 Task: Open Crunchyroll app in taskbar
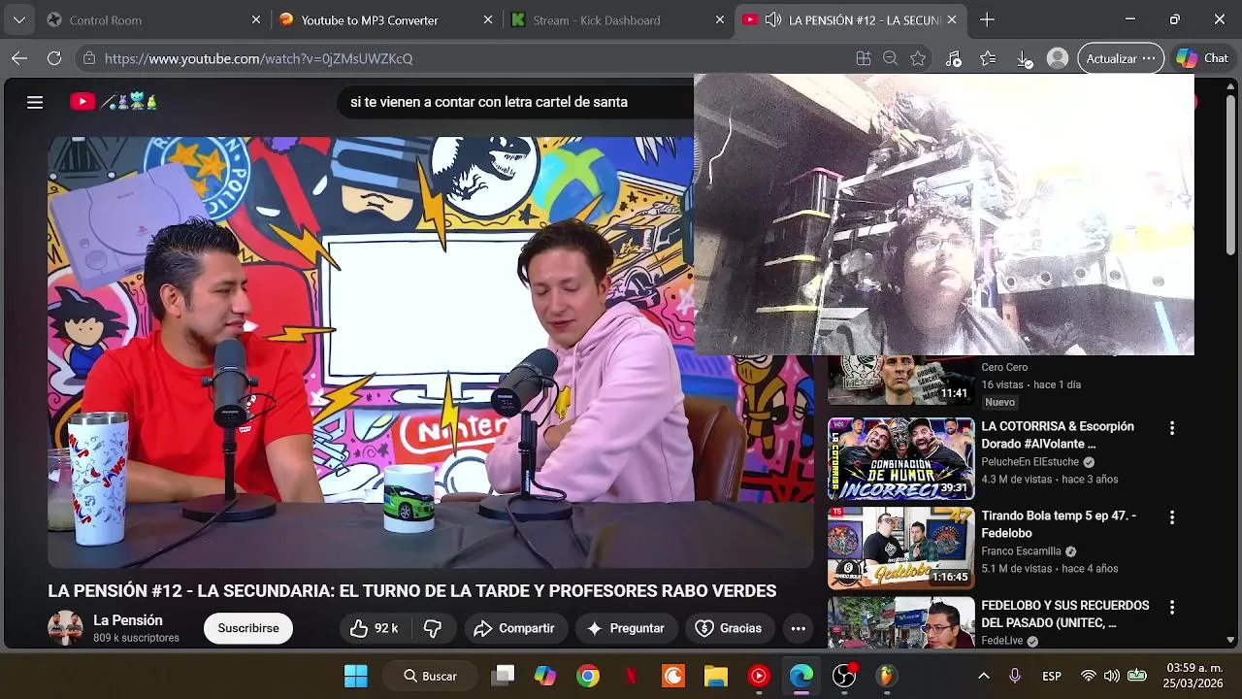click(x=673, y=676)
